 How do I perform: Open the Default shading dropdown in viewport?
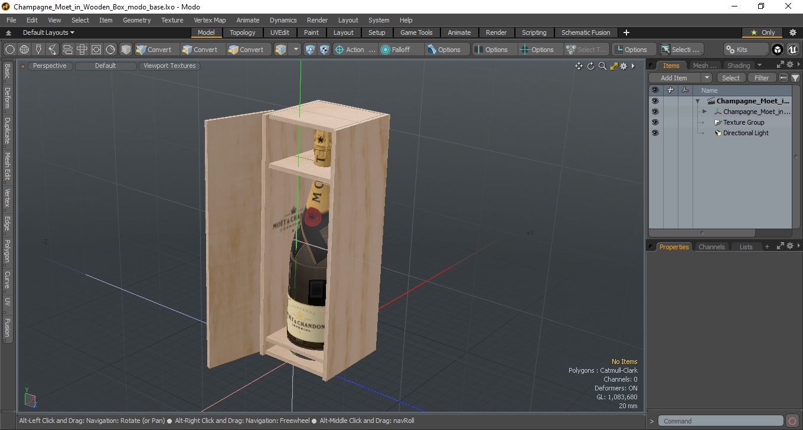pyautogui.click(x=106, y=66)
